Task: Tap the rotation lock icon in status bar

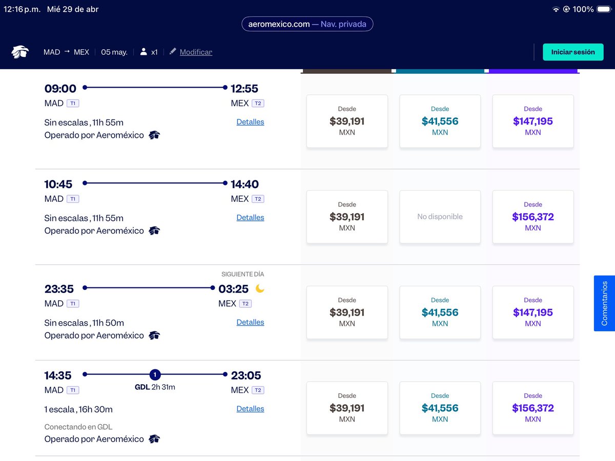Action: tap(567, 9)
